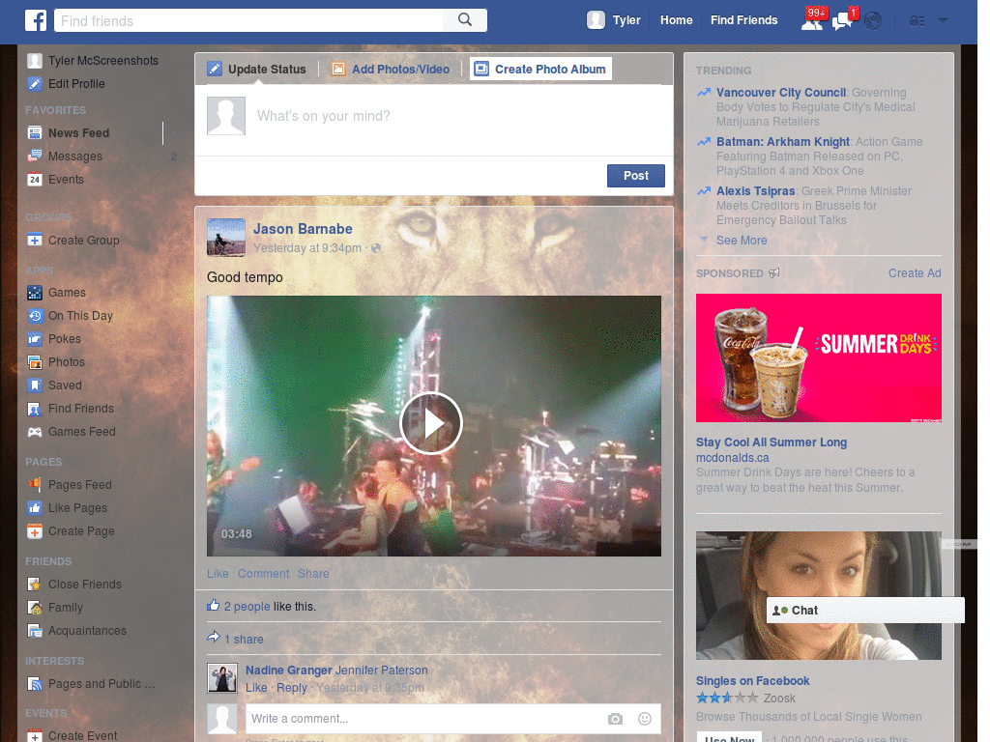Open the post privacy globe icon
This screenshot has height=742, width=990.
click(376, 248)
